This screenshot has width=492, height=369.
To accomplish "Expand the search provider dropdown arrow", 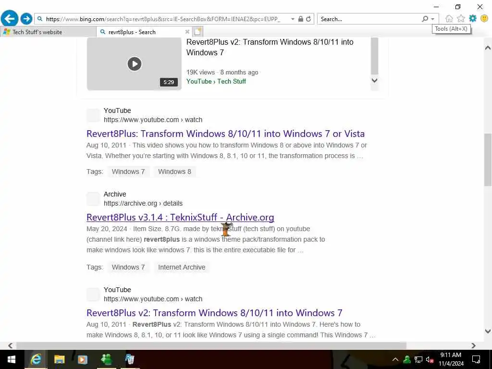I will (433, 19).
